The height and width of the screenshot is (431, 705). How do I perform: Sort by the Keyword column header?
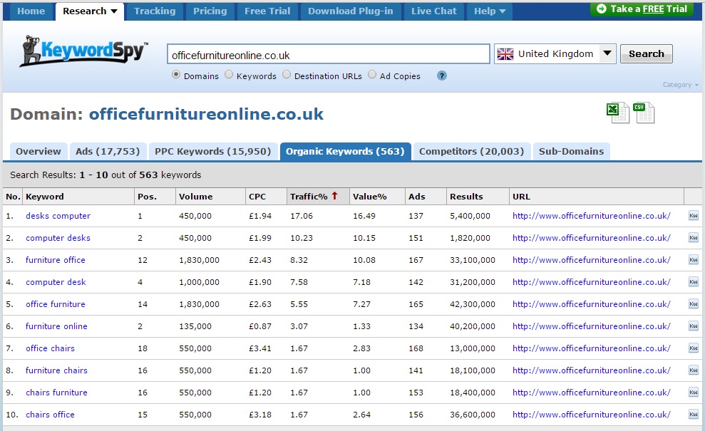44,197
